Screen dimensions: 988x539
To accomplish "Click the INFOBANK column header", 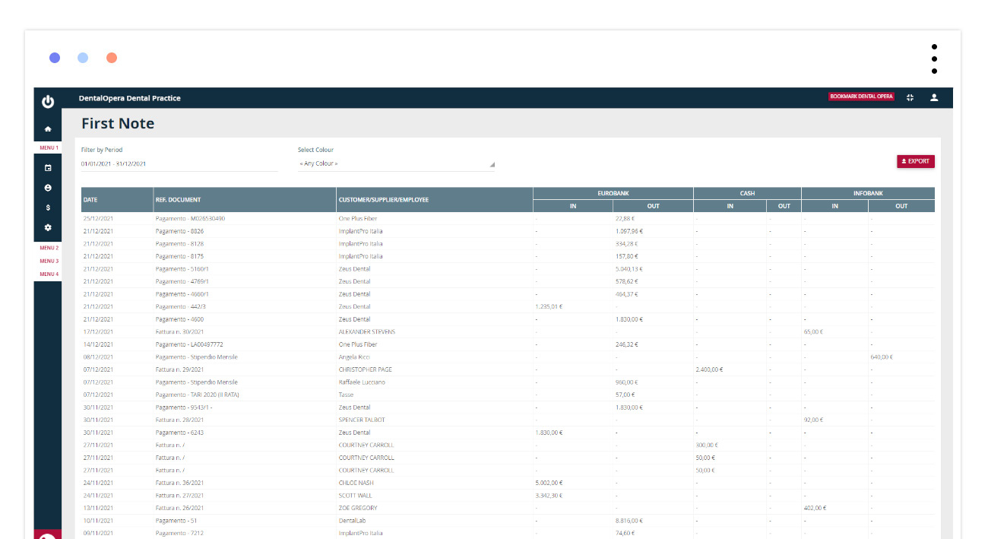I will tap(868, 194).
